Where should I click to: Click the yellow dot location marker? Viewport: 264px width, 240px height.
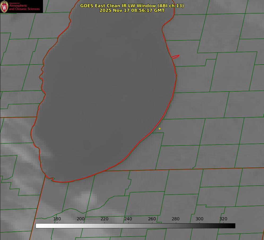[x=159, y=128]
